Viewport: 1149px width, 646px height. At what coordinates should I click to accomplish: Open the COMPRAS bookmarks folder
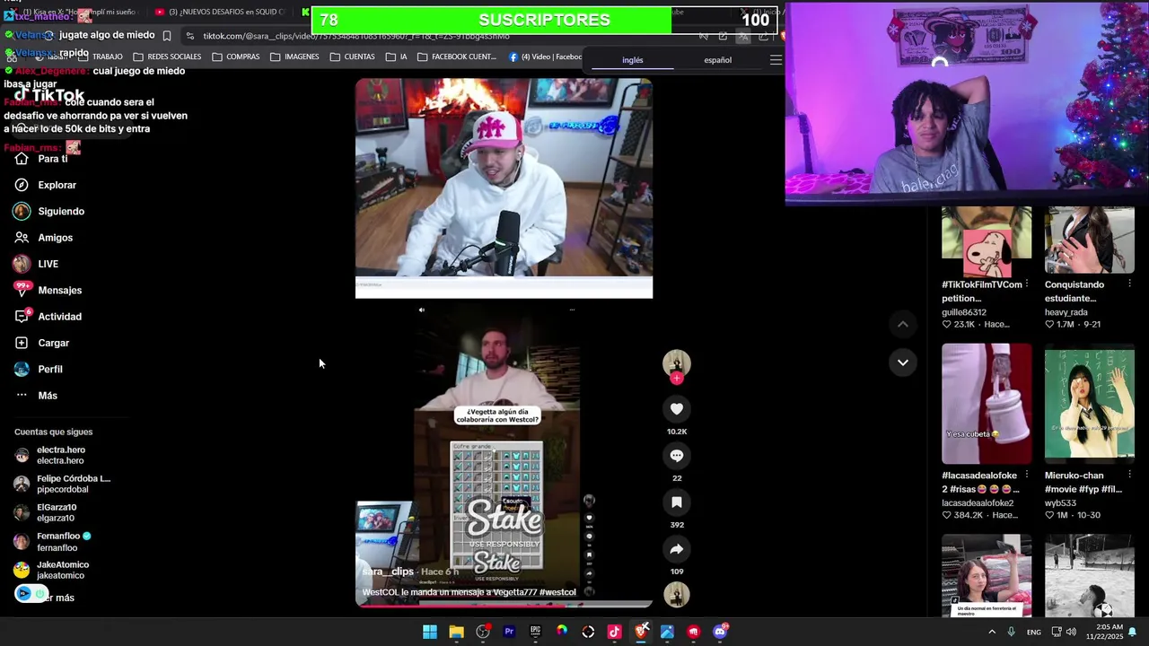pos(235,57)
